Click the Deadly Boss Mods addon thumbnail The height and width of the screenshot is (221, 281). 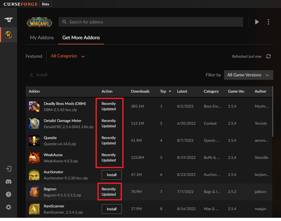point(34,106)
